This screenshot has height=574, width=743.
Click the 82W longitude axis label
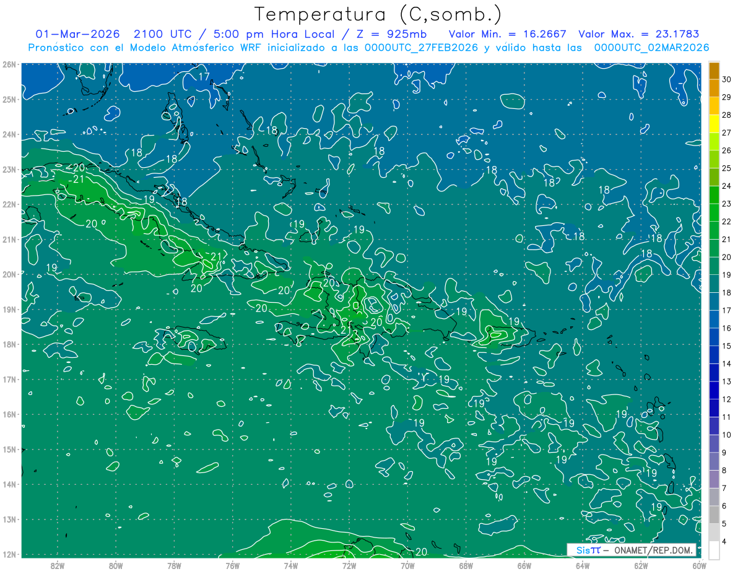58,565
